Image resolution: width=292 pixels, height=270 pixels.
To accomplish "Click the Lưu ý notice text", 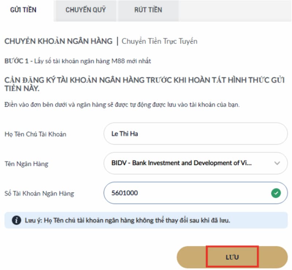I will 127,220.
